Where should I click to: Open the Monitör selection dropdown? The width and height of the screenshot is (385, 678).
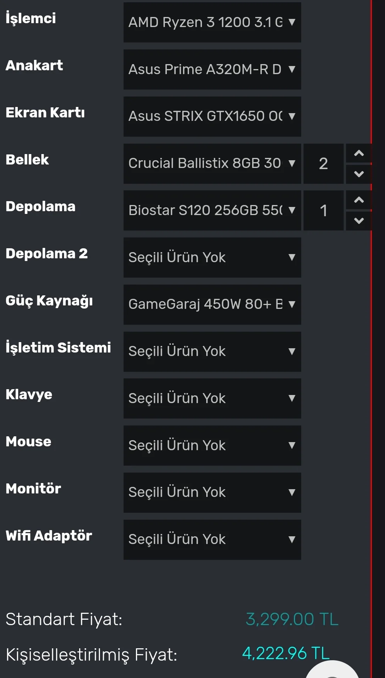212,492
